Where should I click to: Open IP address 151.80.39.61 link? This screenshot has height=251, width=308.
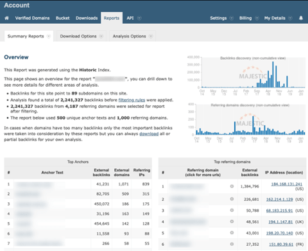click(281, 245)
